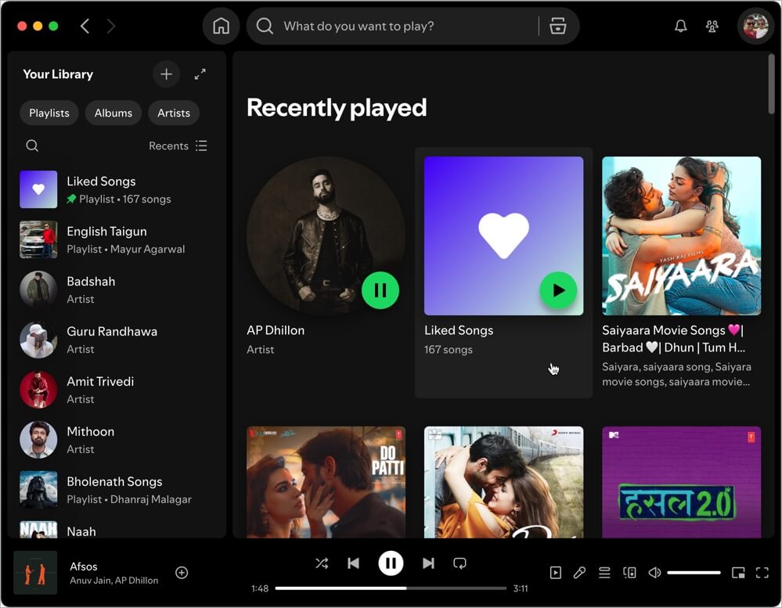Open the Hustle 2.0 purple cover
The image size is (782, 608).
tap(681, 482)
